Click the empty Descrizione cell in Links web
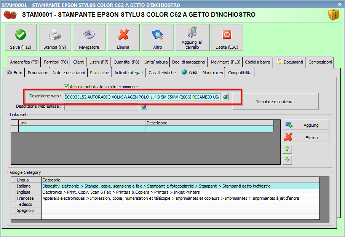 tap(209, 129)
